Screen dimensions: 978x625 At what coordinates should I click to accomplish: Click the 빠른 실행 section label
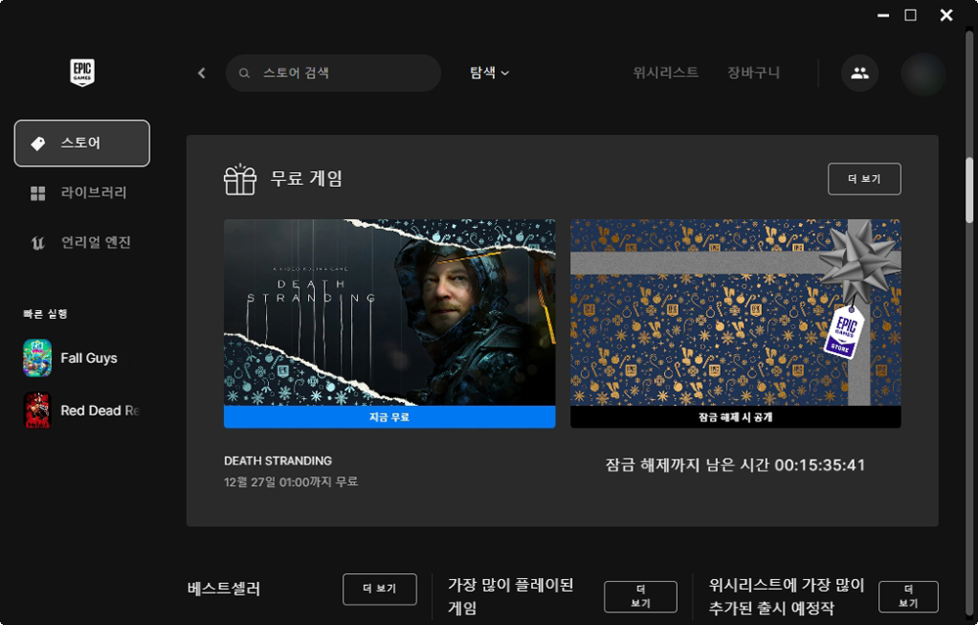pyautogui.click(x=45, y=314)
